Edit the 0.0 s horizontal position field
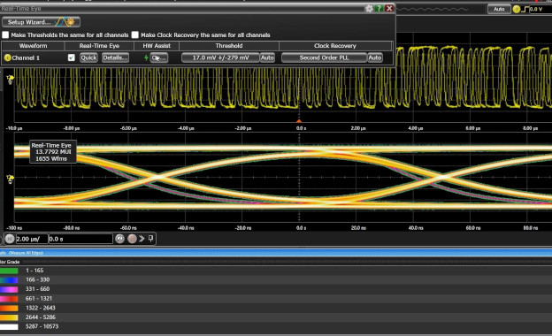Viewport: 552px width, 336px height. pyautogui.click(x=80, y=239)
